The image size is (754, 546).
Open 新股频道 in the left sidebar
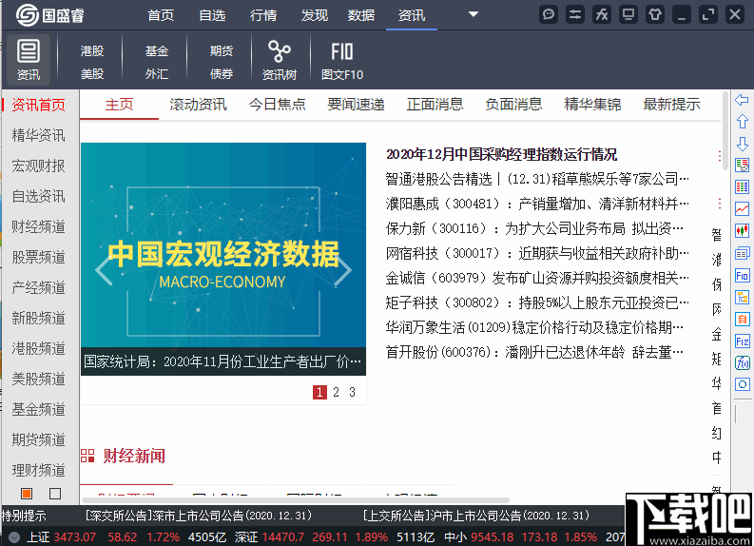[x=38, y=318]
